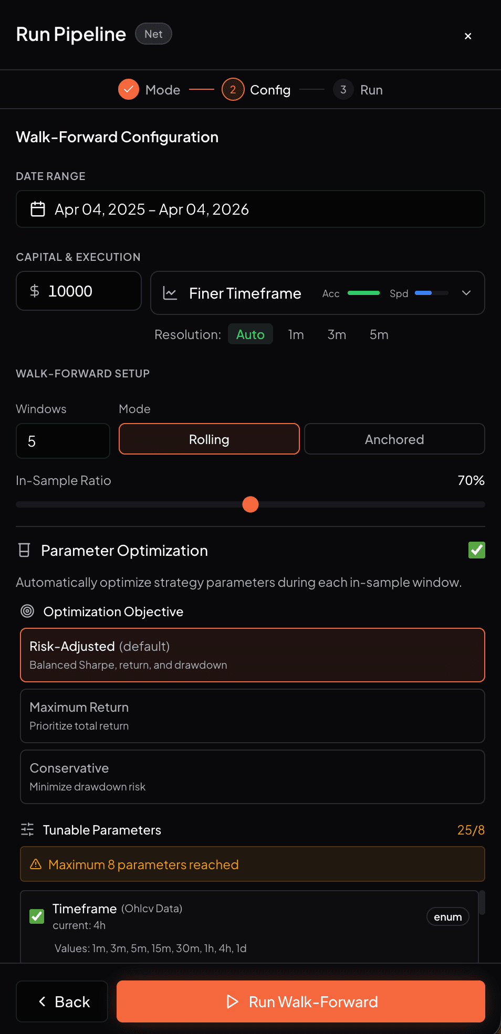Uncheck the Timeframe tunable parameter
Image resolution: width=501 pixels, height=1034 pixels.
point(36,916)
